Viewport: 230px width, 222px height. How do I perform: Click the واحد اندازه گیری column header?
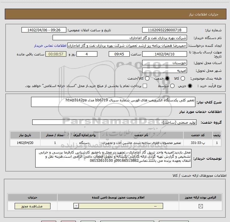[84, 135]
